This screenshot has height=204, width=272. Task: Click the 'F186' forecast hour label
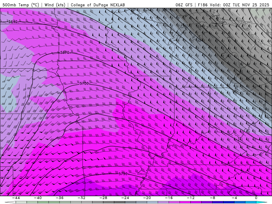point(203,5)
